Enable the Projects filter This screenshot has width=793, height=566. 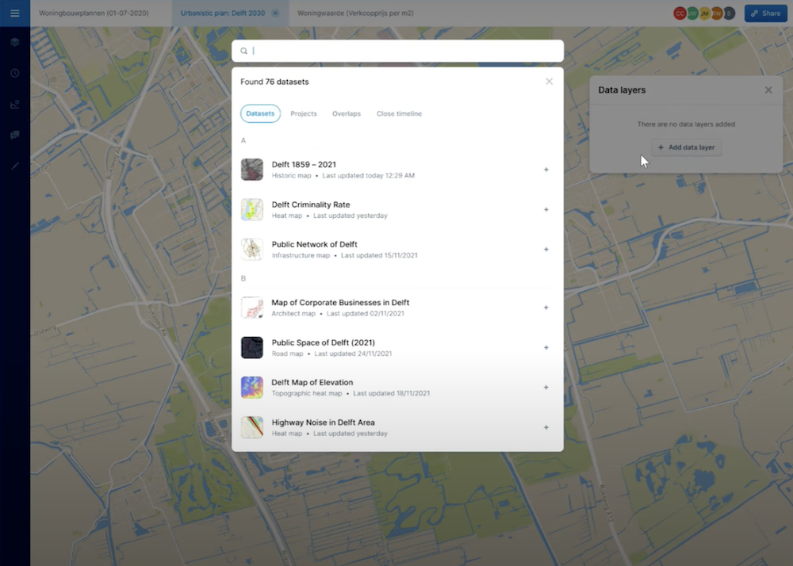coord(304,113)
